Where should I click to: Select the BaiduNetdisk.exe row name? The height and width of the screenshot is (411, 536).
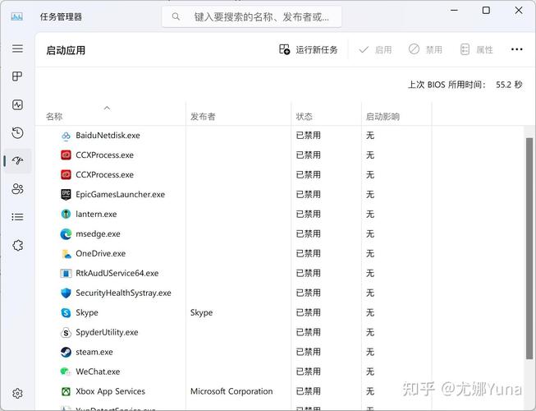tap(108, 136)
